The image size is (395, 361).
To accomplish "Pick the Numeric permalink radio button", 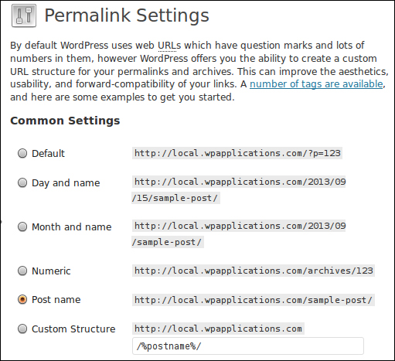I will pos(22,271).
